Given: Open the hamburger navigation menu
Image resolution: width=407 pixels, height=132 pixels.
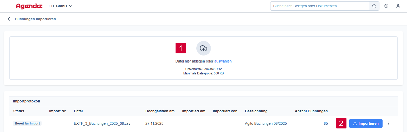Looking at the screenshot, I should 9,6.
